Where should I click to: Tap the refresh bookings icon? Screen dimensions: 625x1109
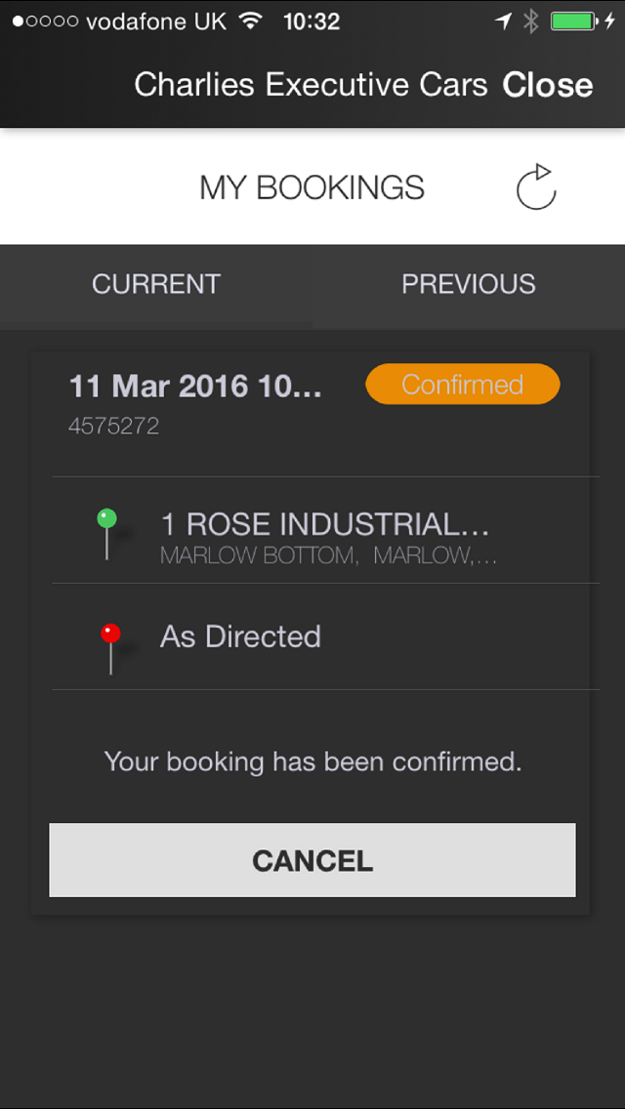coord(536,187)
